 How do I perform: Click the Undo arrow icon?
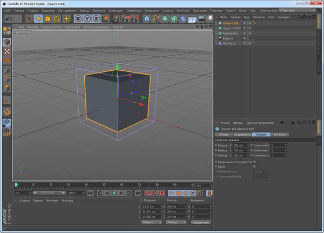(x=9, y=19)
